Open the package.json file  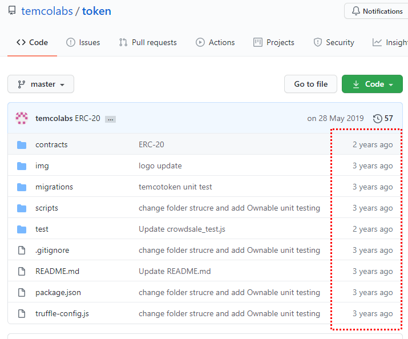[58, 292]
